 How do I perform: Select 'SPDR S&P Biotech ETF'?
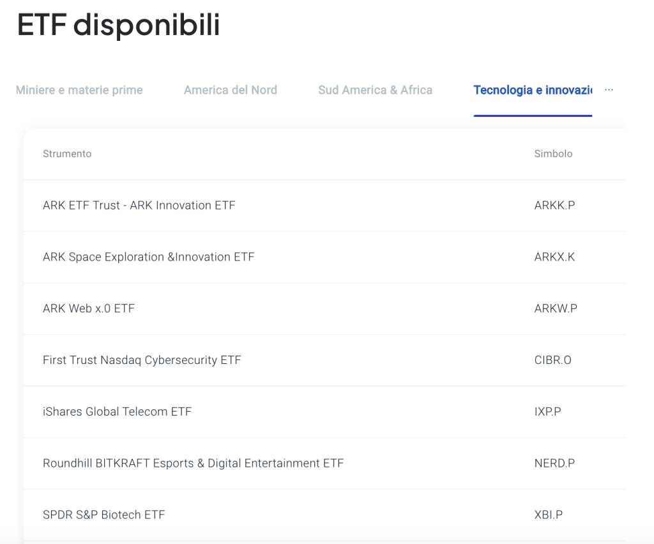click(x=103, y=515)
